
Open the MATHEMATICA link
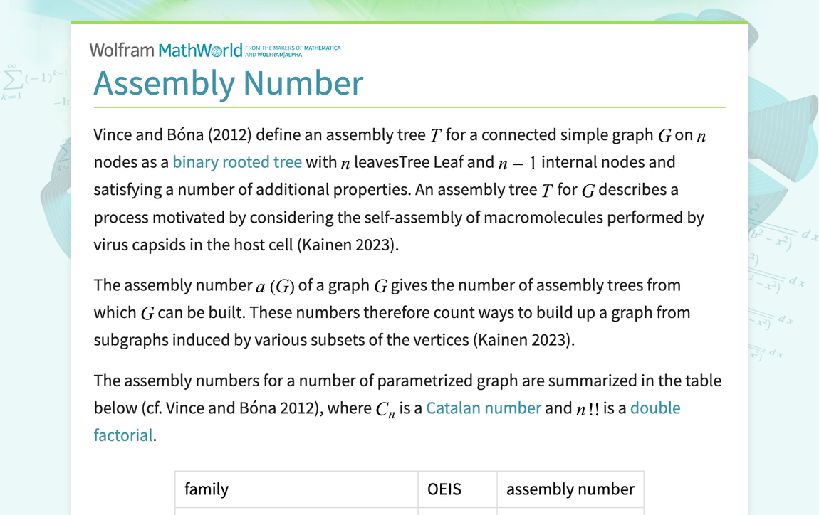coord(322,47)
